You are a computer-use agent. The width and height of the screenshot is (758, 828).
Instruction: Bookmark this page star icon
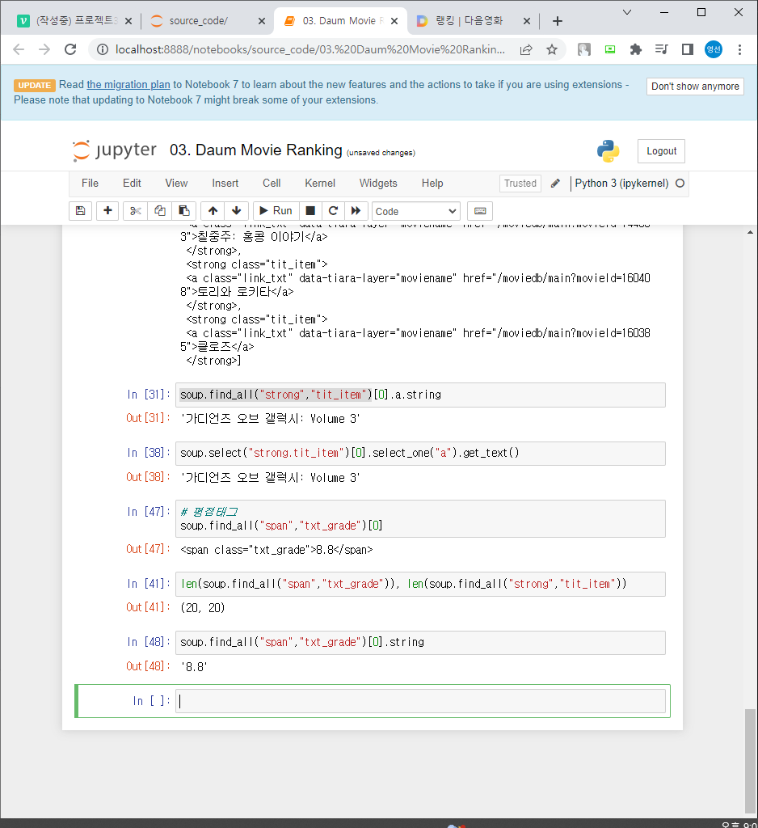point(552,49)
